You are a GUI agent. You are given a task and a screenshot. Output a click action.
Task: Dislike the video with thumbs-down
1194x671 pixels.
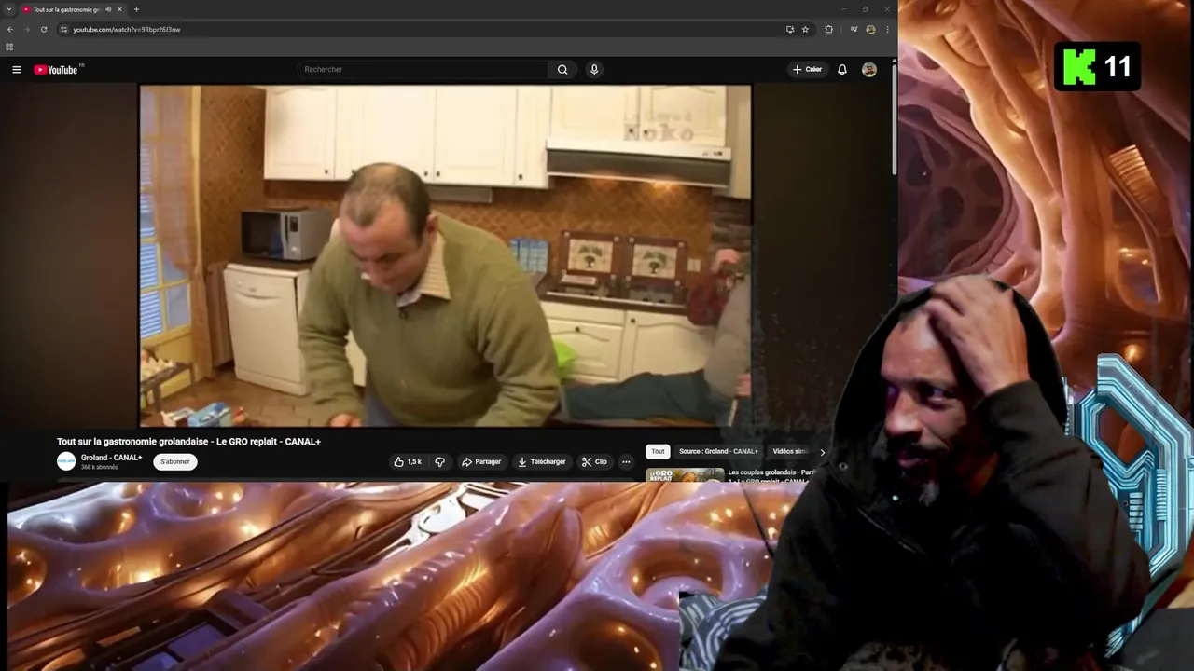point(439,461)
